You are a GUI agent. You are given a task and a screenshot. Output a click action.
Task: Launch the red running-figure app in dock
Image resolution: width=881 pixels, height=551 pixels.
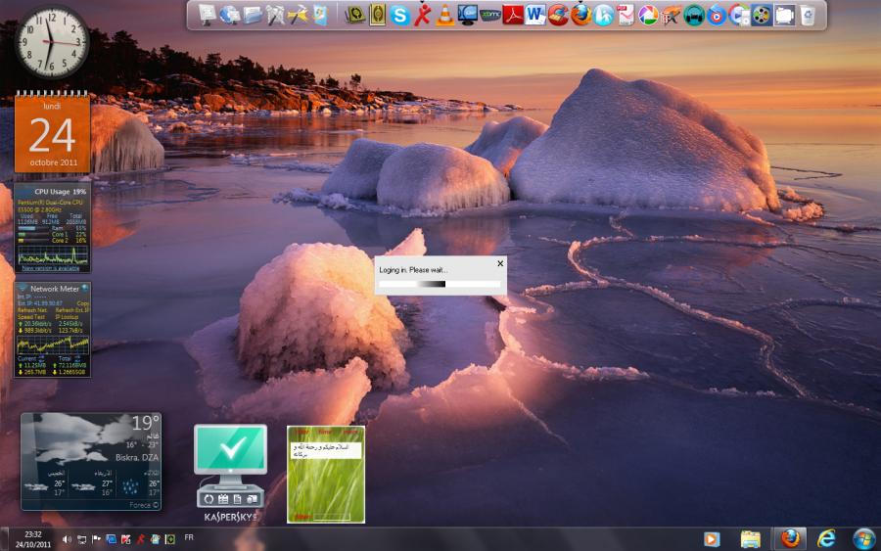[422, 15]
